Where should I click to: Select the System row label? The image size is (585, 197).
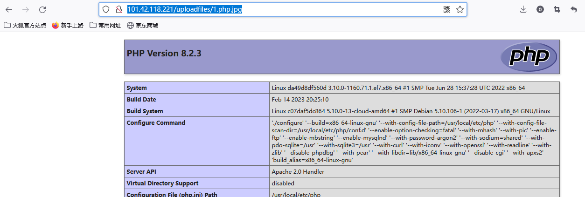tap(137, 88)
